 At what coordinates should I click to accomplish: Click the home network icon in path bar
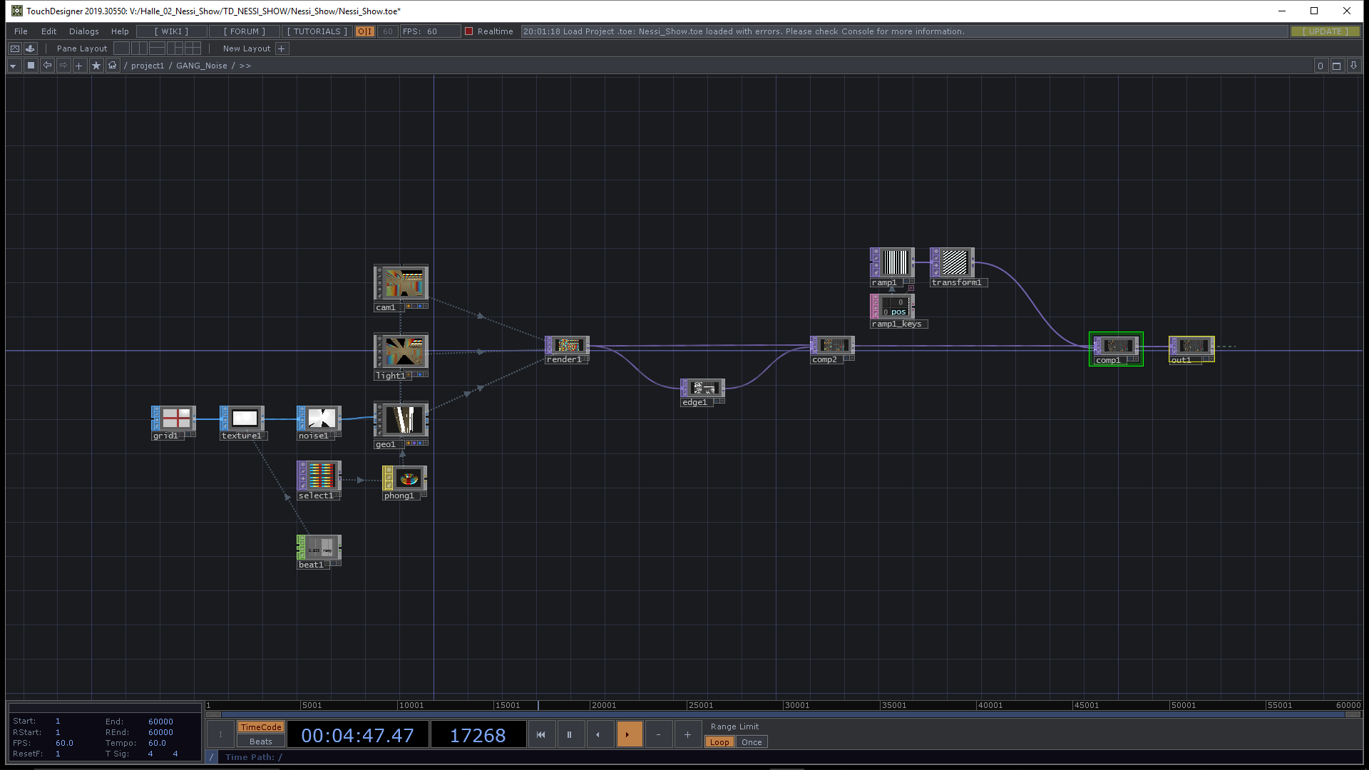coord(112,66)
